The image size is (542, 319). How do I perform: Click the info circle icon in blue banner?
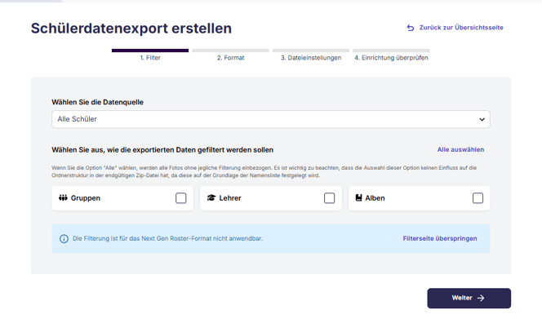[x=64, y=239]
